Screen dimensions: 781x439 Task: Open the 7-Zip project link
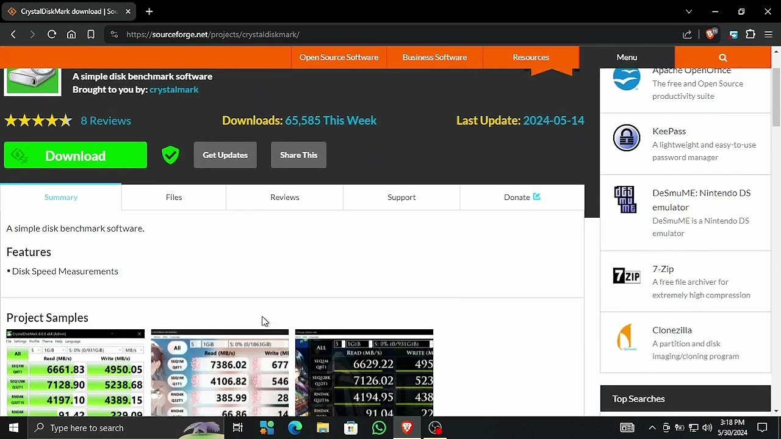pos(663,269)
